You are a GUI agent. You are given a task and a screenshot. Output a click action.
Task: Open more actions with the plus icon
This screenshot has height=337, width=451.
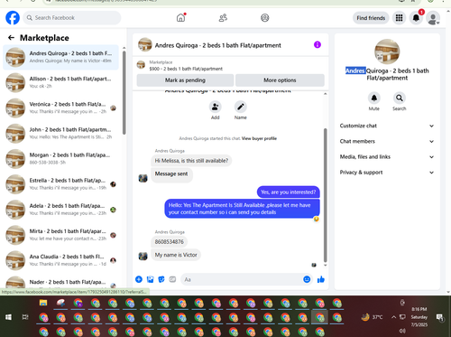pos(139,279)
